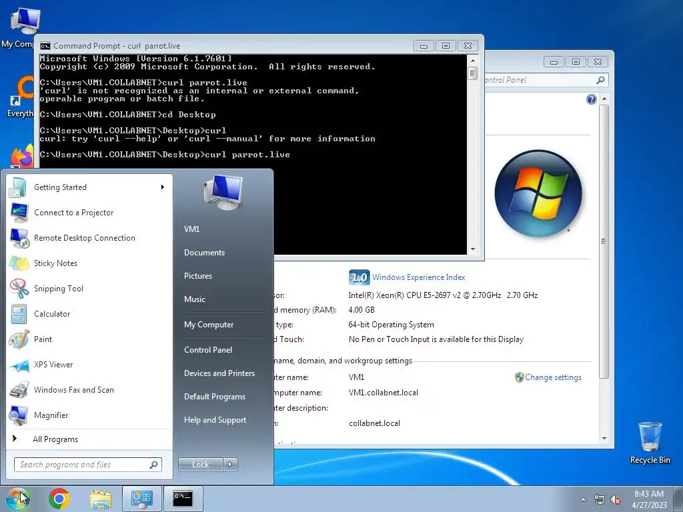Open the Windows Experience Index link
This screenshot has height=512, width=683.
[419, 277]
